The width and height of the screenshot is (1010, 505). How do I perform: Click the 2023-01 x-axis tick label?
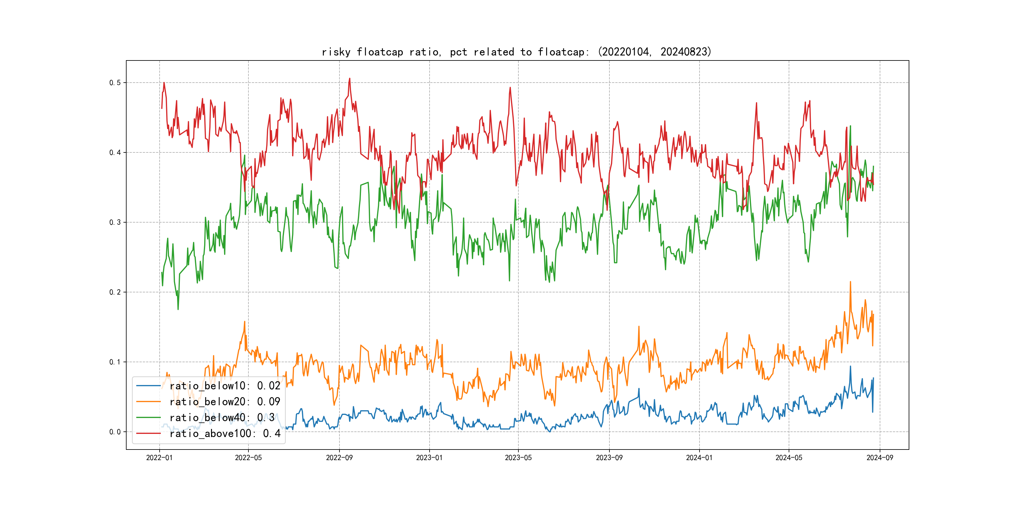[x=429, y=458]
